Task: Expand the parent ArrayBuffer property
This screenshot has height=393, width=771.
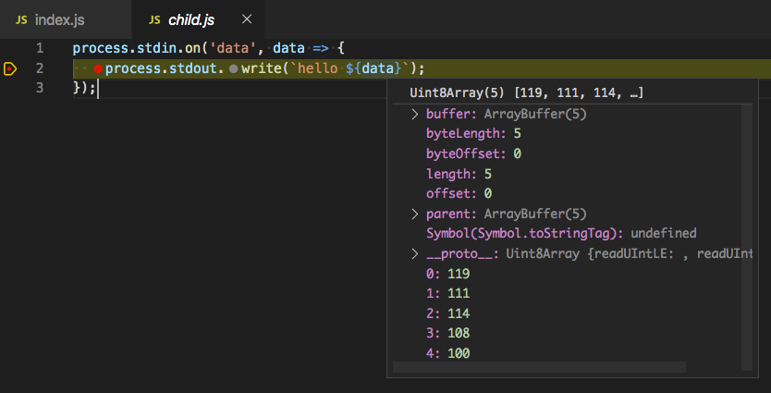Action: [x=415, y=214]
